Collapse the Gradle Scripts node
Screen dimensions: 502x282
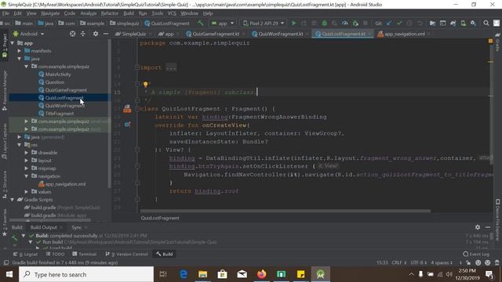13,200
